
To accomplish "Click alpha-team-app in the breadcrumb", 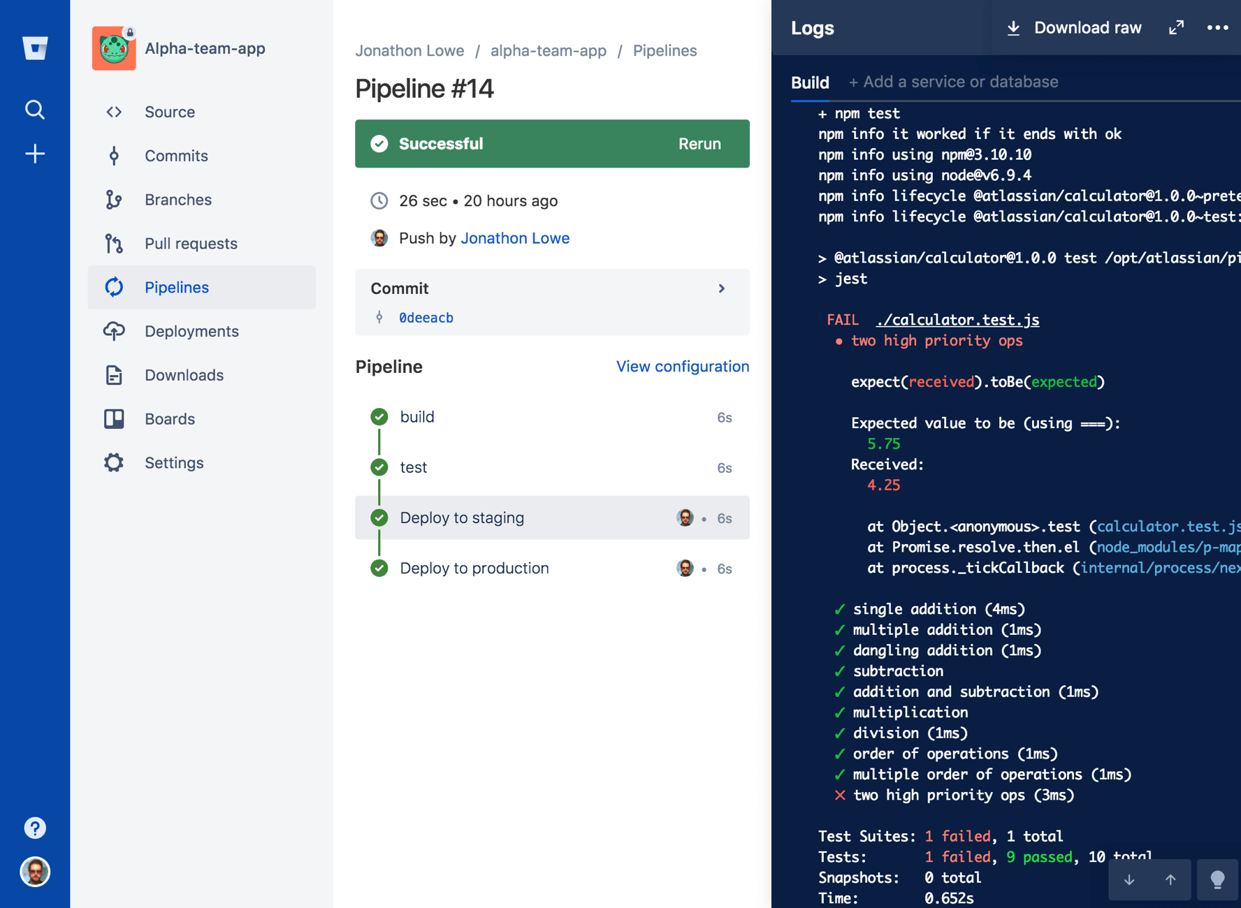I will click(549, 51).
